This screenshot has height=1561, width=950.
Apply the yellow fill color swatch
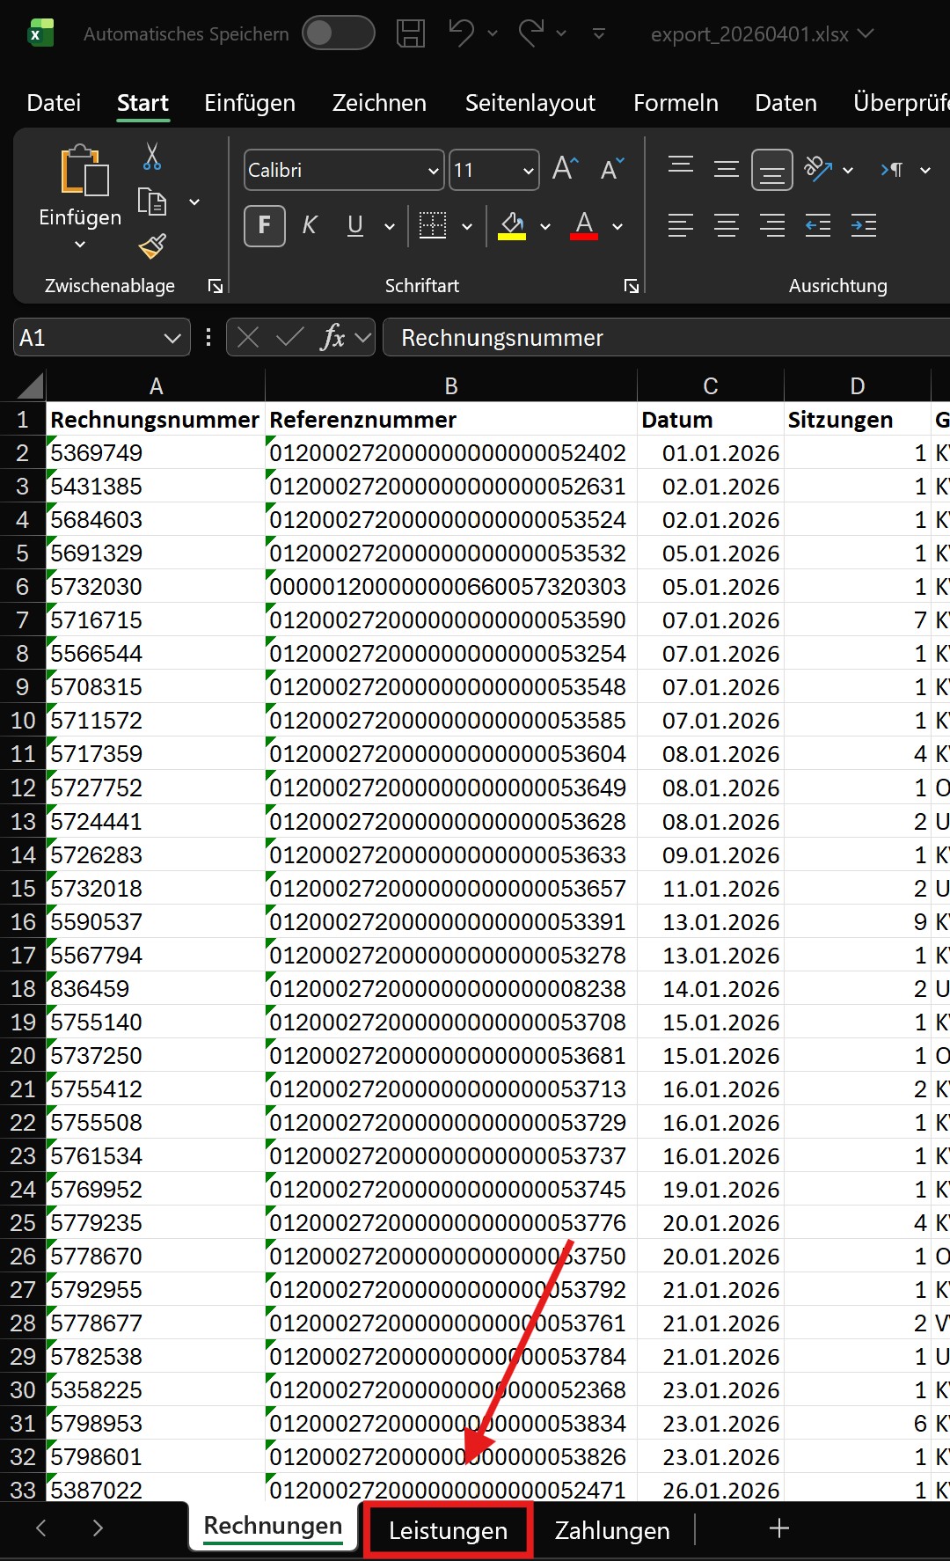512,226
